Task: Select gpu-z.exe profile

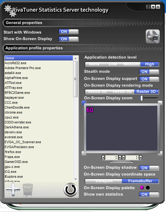Action: coord(39,167)
